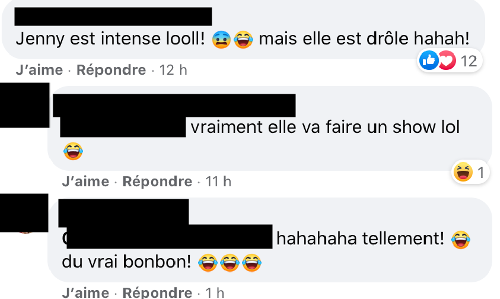
Task: Click the emoji after 'hahahaha tellement!'
Action: (461, 240)
